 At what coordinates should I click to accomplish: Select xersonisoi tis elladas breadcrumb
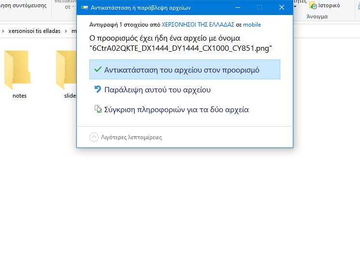click(34, 31)
